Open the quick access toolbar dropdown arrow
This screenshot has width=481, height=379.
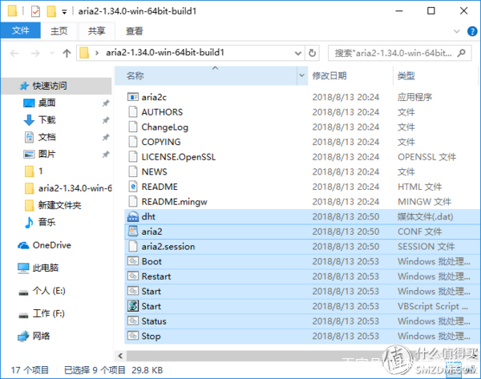tap(64, 12)
